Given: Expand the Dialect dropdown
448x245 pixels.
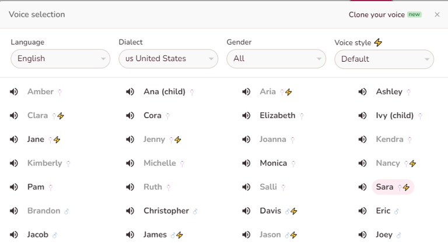Looking at the screenshot, I should [168, 59].
